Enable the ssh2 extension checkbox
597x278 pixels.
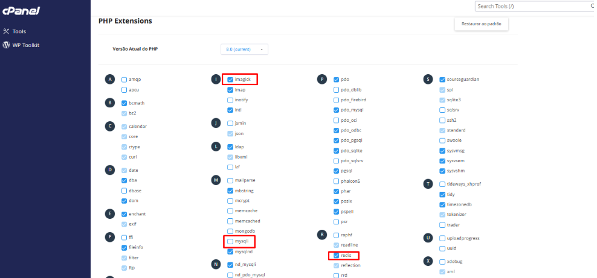[442, 121]
